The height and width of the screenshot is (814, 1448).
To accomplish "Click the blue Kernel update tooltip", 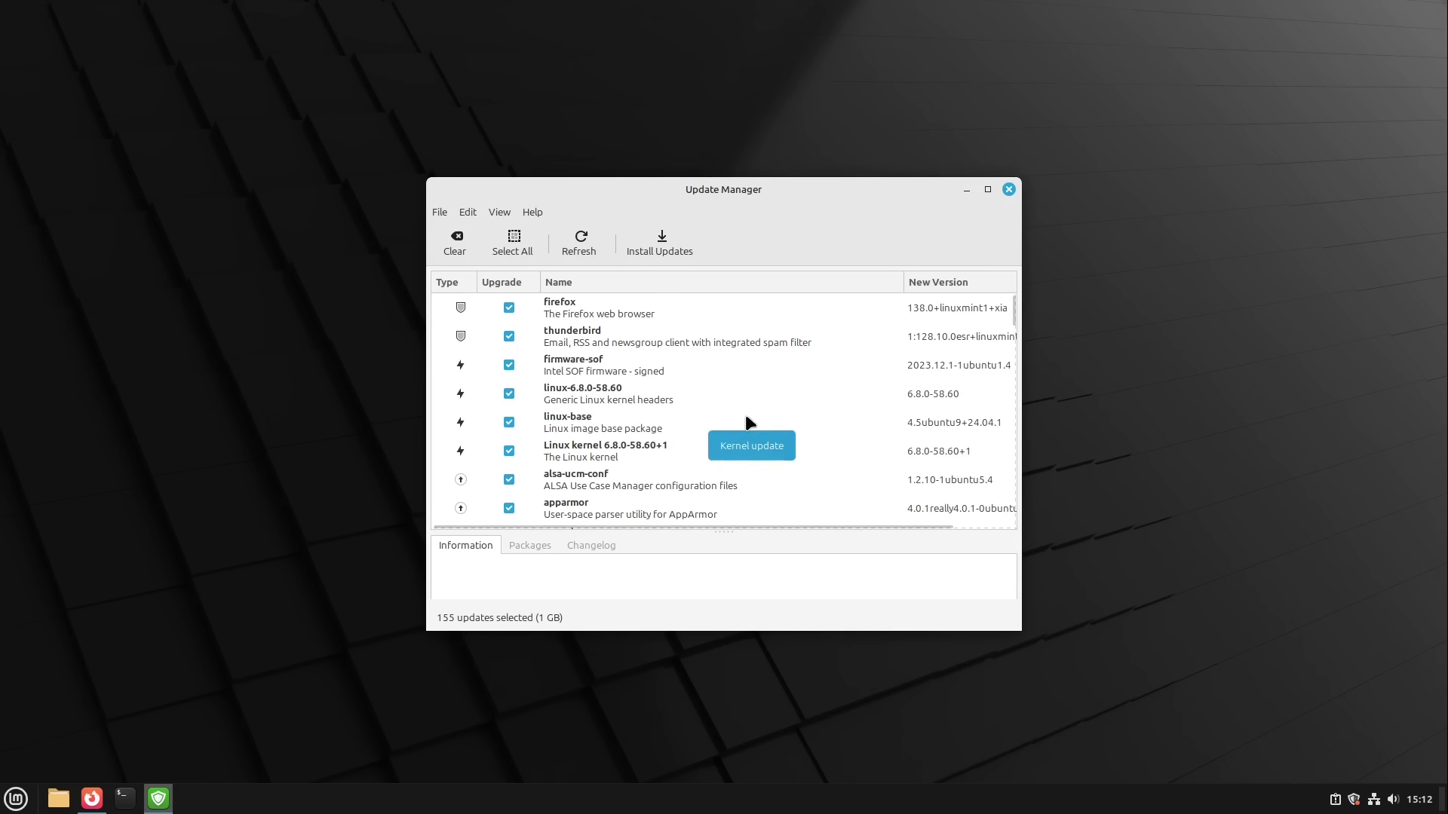I will 751,445.
